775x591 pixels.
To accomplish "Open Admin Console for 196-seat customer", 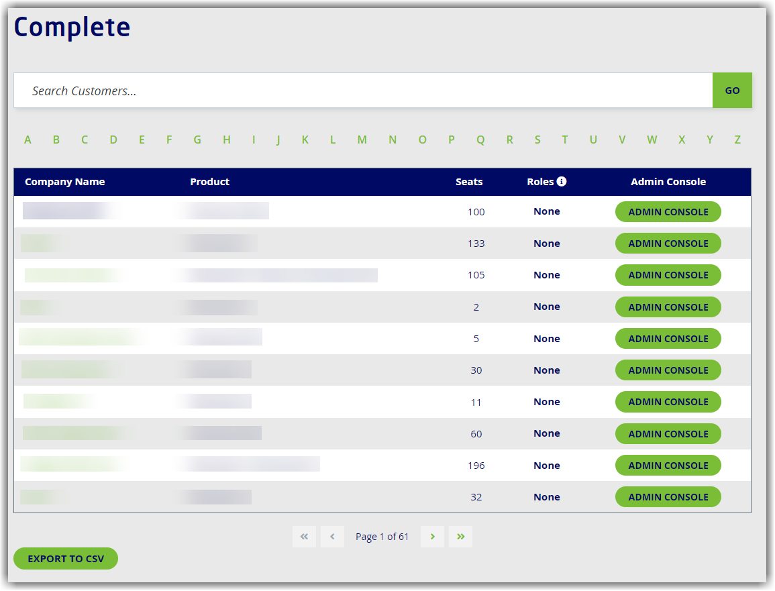I will tap(668, 466).
